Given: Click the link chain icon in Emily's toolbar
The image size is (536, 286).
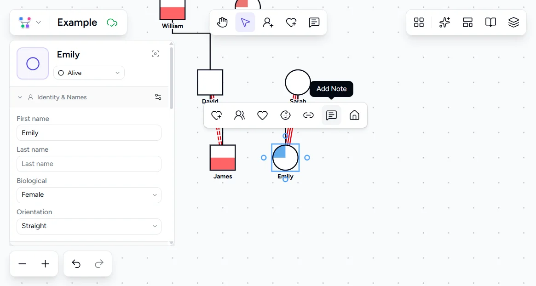Looking at the screenshot, I should coord(308,115).
